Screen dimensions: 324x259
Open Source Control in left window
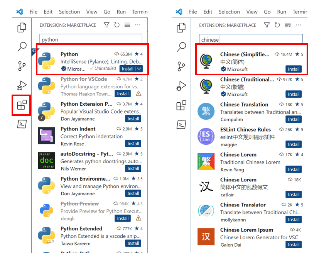(x=22, y=66)
